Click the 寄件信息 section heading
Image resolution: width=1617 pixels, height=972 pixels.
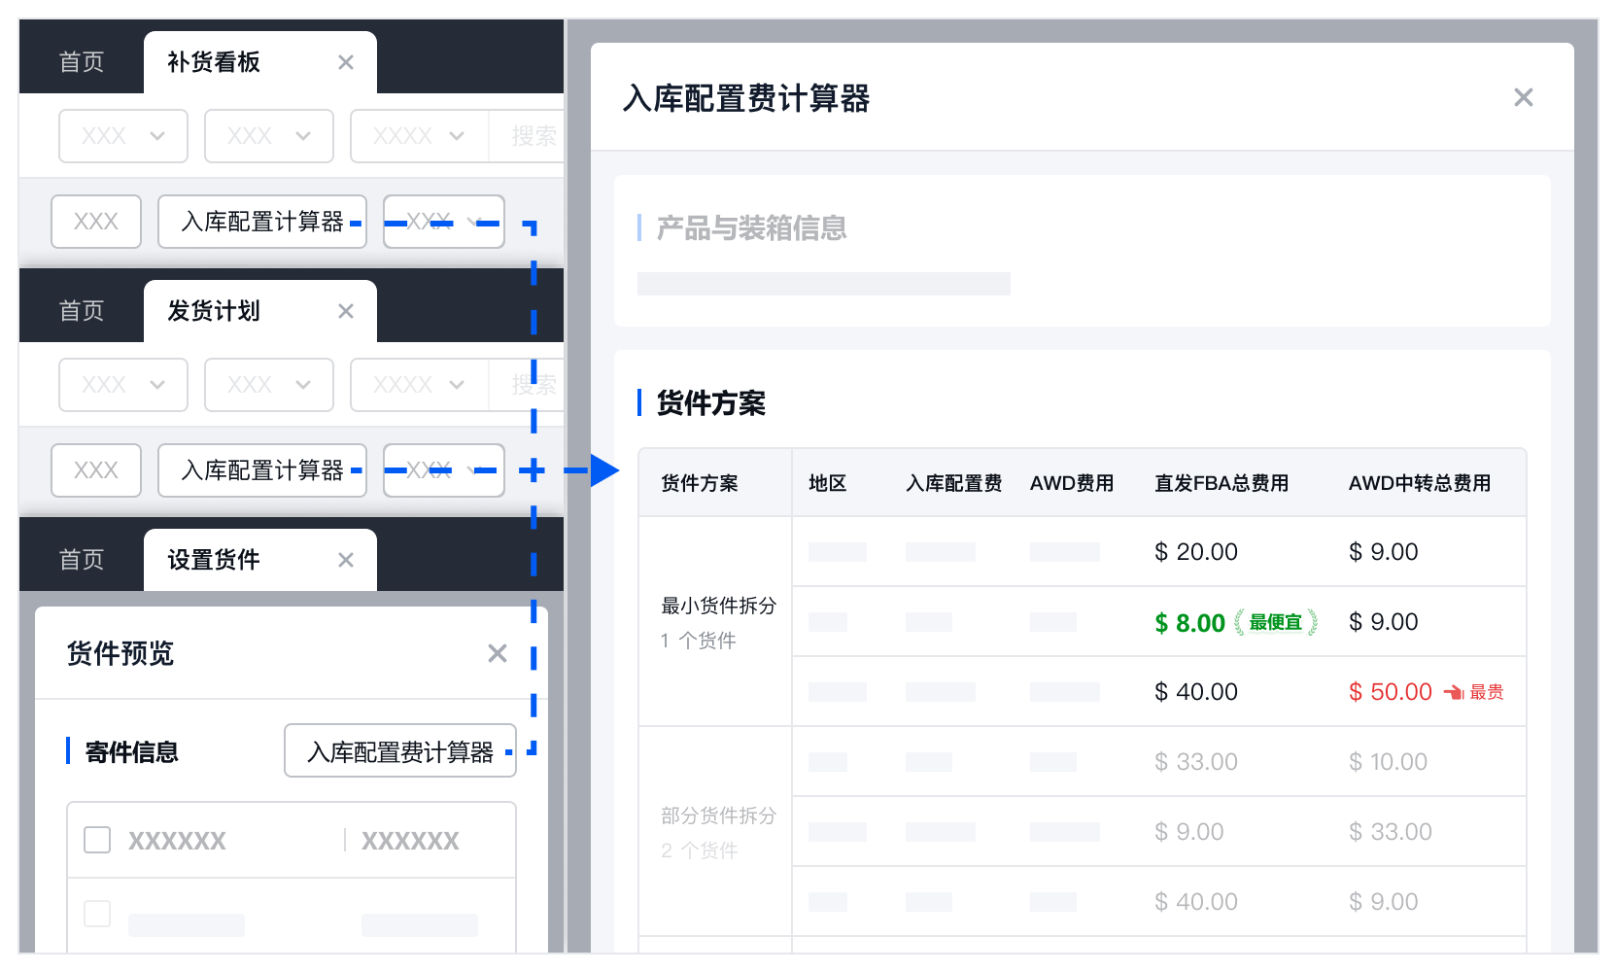click(x=132, y=752)
